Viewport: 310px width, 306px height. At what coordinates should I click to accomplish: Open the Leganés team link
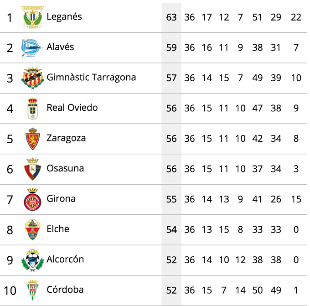coord(64,17)
